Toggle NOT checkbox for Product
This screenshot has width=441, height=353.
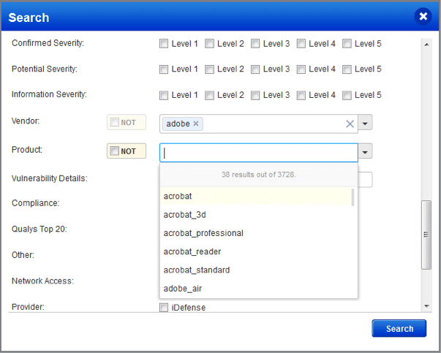click(114, 151)
